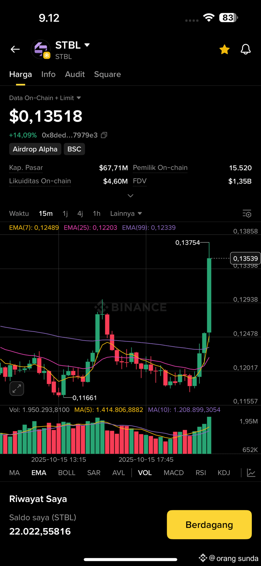Tap the Likuiditas On-chain label
Image resolution: width=261 pixels, height=566 pixels.
tap(40, 181)
